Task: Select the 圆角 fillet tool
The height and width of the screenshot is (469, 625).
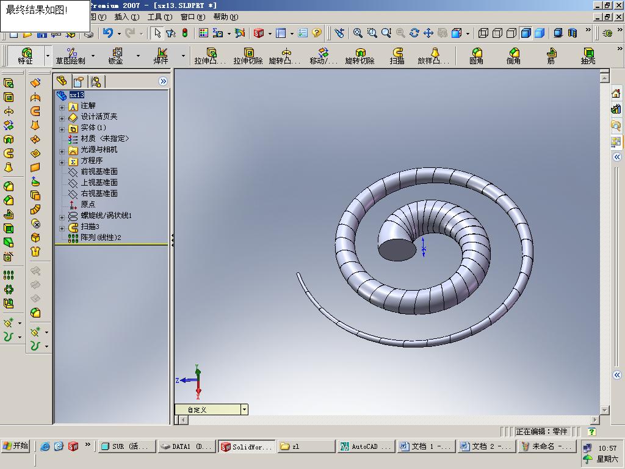Action: [x=476, y=56]
